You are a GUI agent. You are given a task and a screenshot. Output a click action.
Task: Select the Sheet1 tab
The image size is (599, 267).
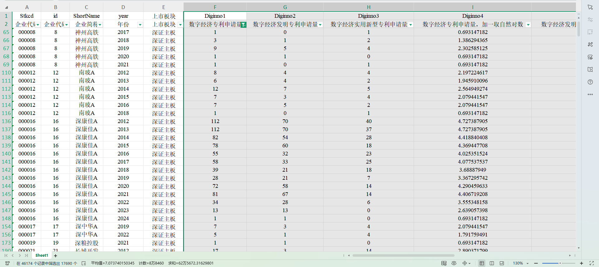(x=42, y=255)
